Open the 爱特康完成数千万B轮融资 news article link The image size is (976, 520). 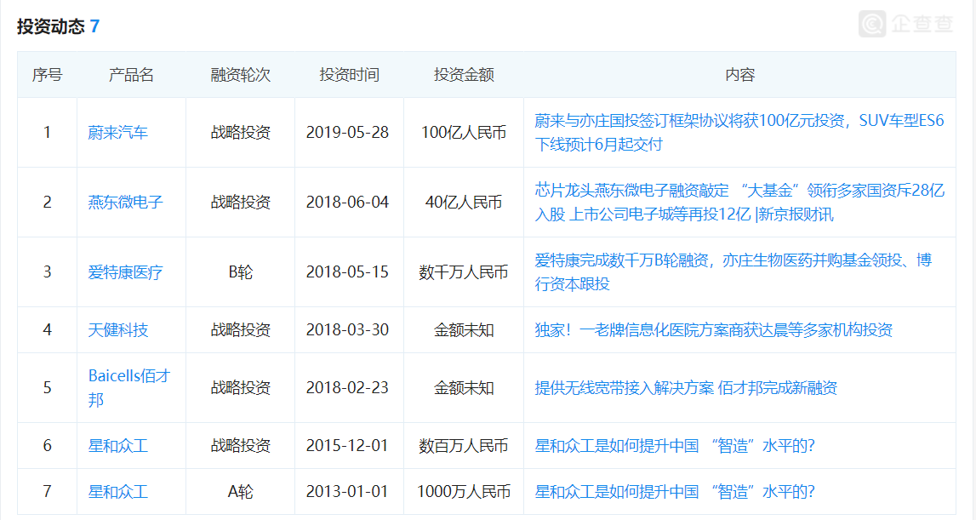coord(733,272)
